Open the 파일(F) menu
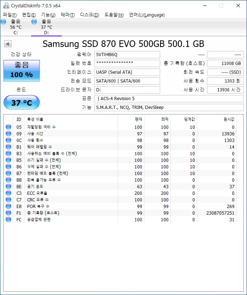Screen dimensions: 247x295 (10, 15)
